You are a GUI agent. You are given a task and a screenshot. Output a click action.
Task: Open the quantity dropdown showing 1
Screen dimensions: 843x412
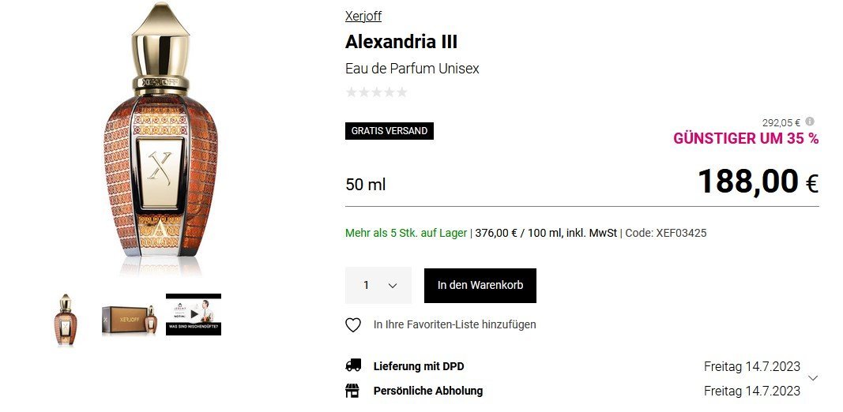pyautogui.click(x=378, y=285)
